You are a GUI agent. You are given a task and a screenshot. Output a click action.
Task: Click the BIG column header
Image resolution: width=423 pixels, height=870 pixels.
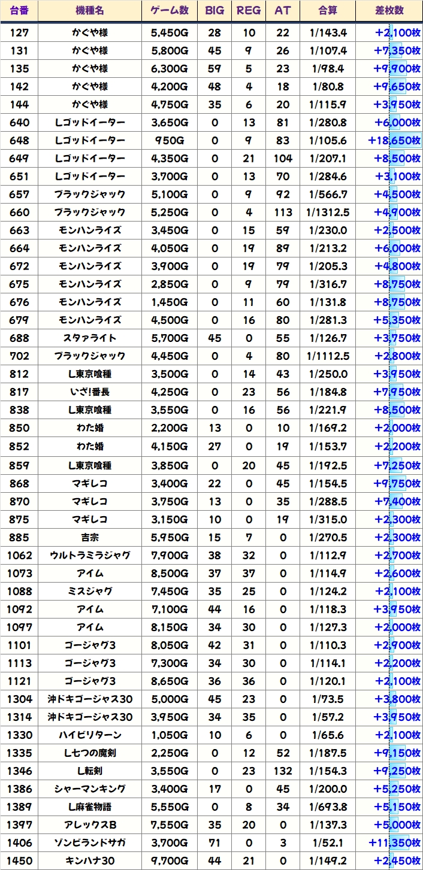(x=214, y=11)
